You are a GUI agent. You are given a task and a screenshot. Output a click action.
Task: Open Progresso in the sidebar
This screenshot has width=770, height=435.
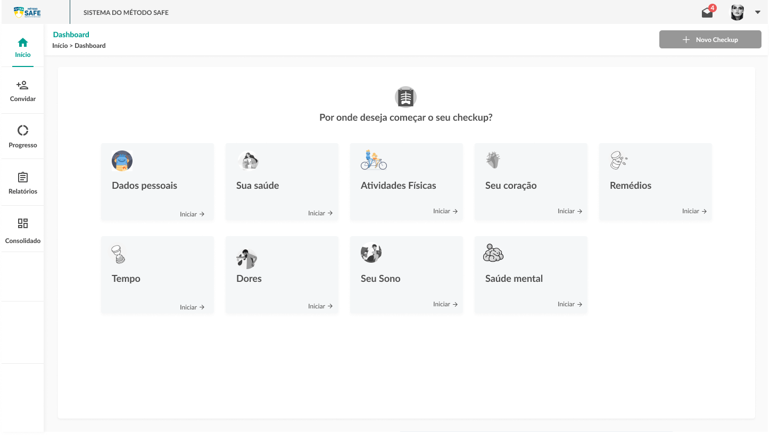click(23, 137)
